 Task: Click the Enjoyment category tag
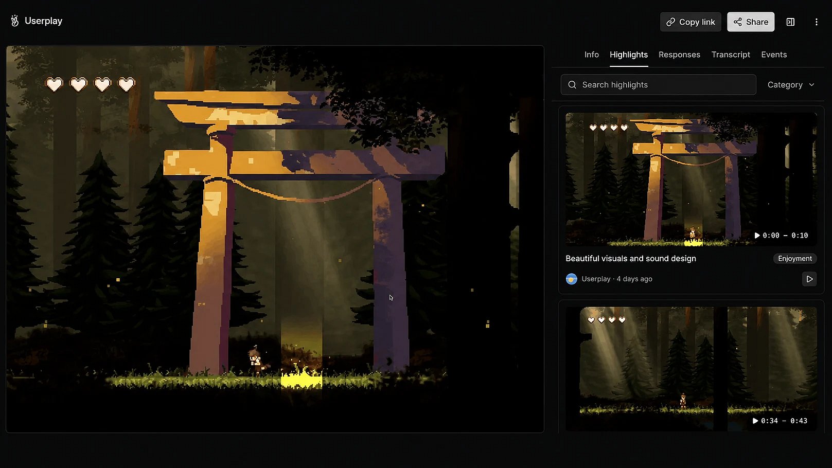(x=795, y=259)
